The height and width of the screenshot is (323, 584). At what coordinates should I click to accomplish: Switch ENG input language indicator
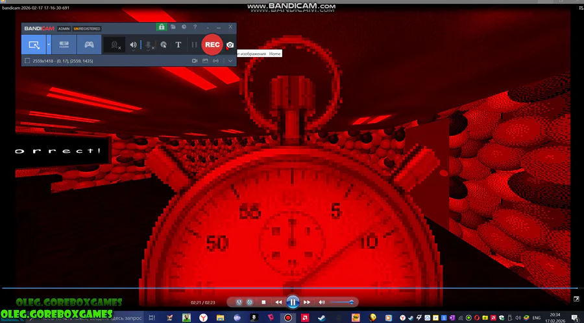tap(537, 318)
